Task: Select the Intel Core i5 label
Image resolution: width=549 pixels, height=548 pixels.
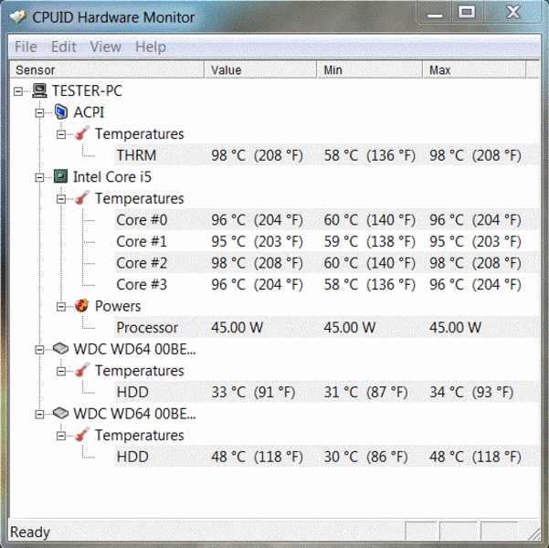Action: (x=112, y=176)
